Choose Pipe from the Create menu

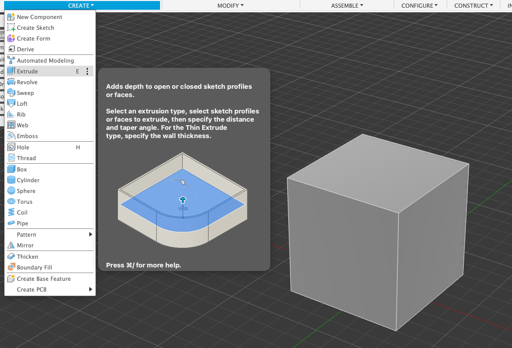[50, 223]
